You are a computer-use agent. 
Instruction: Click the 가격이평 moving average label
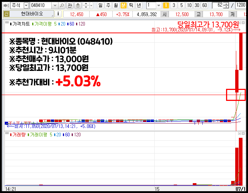pyautogui.click(x=43, y=24)
